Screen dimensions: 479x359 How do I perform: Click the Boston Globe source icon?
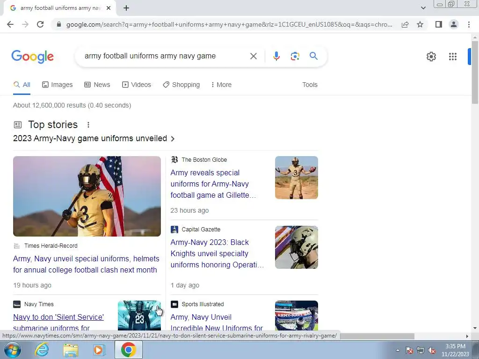pyautogui.click(x=174, y=160)
